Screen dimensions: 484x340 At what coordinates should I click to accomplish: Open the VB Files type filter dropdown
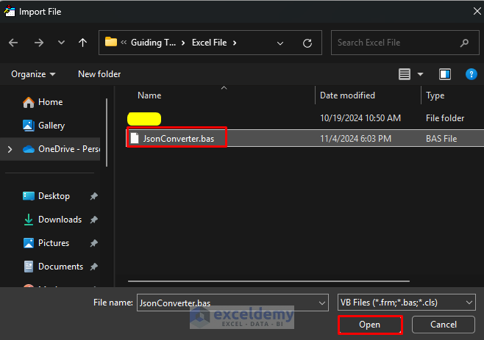[407, 303]
